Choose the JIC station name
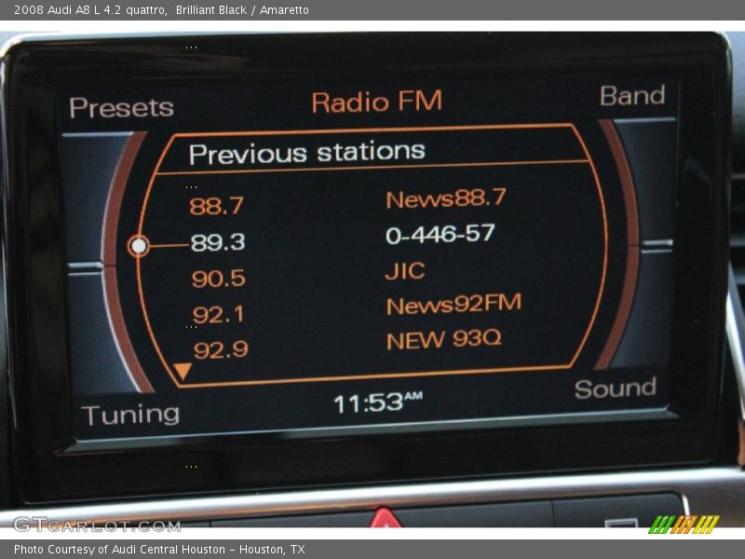This screenshot has height=559, width=745. pos(405,271)
